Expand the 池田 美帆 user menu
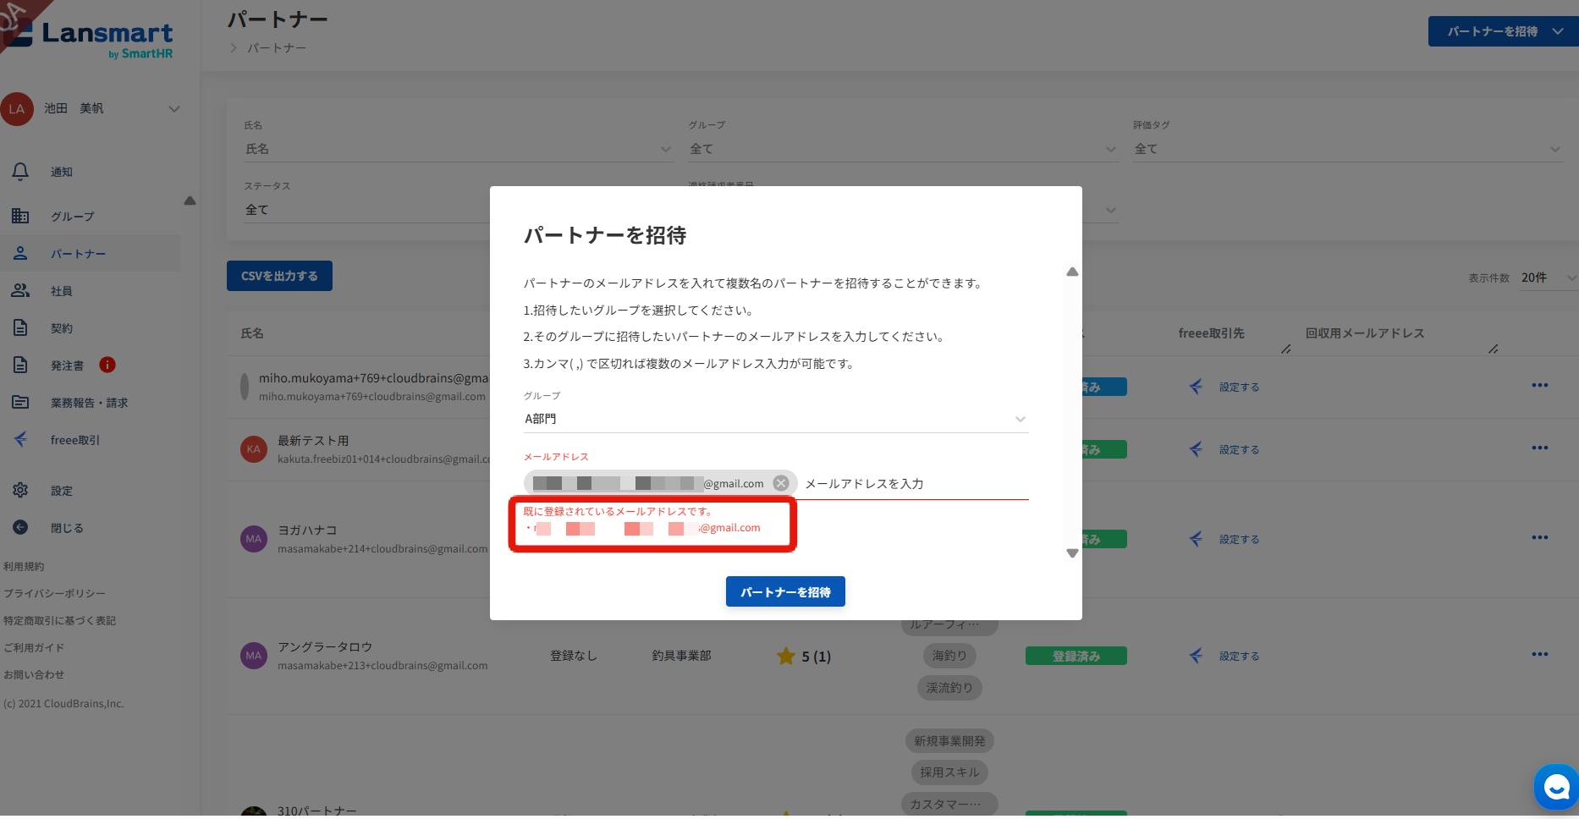The height and width of the screenshot is (819, 1579). point(174,109)
